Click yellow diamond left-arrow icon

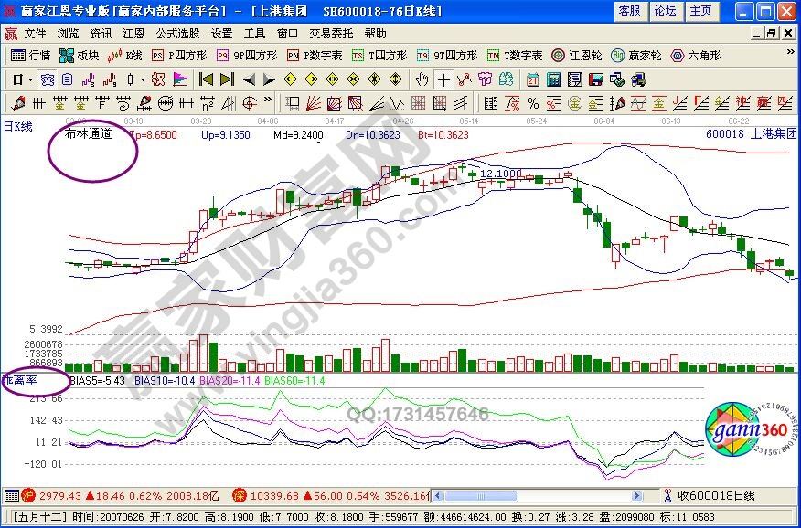click(290, 79)
